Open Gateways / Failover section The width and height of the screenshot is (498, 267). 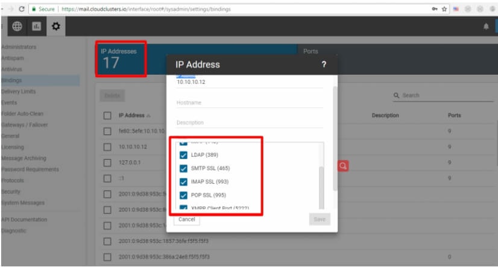click(x=25, y=125)
